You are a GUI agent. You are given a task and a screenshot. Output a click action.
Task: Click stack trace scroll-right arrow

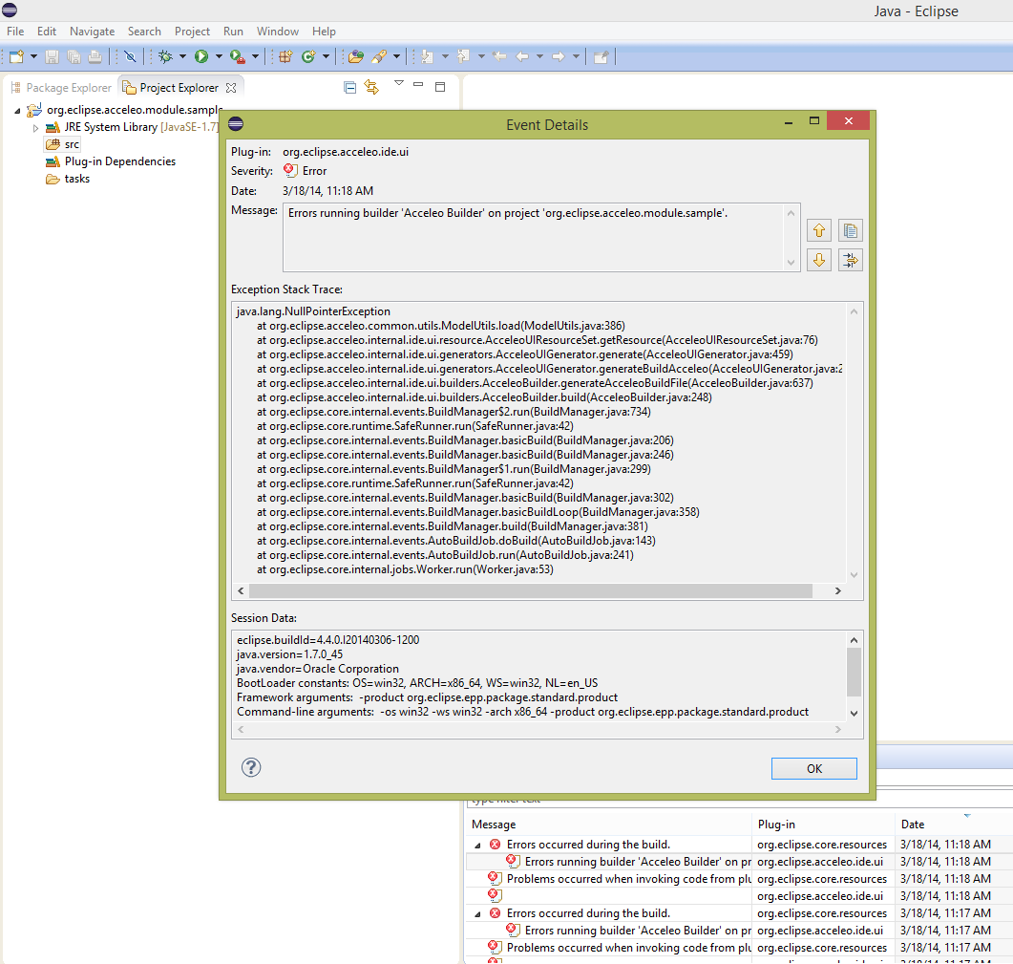(838, 591)
